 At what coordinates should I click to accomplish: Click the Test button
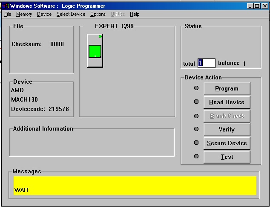[227, 157]
